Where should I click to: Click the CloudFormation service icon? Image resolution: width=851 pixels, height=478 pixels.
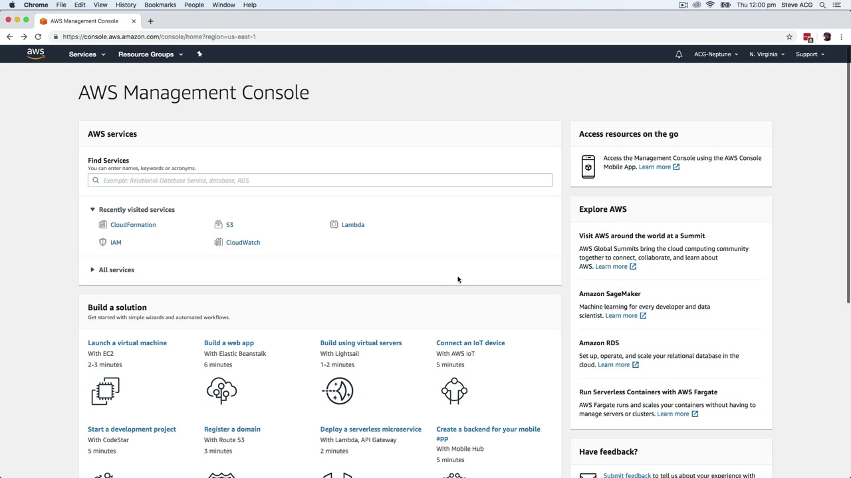(x=102, y=224)
